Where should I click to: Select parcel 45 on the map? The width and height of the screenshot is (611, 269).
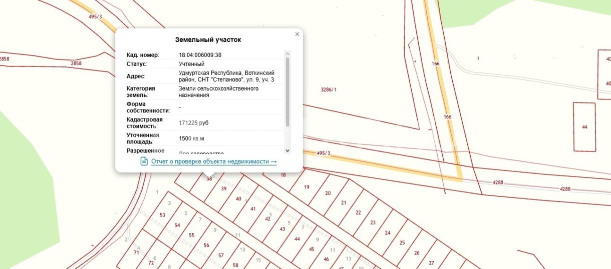(312, 249)
